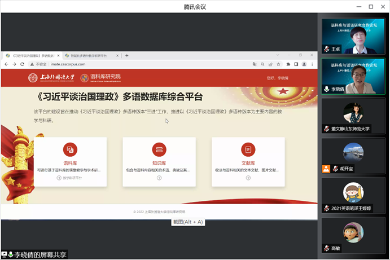Click the browser back arrow
The image size is (390, 260).
tap(6, 64)
